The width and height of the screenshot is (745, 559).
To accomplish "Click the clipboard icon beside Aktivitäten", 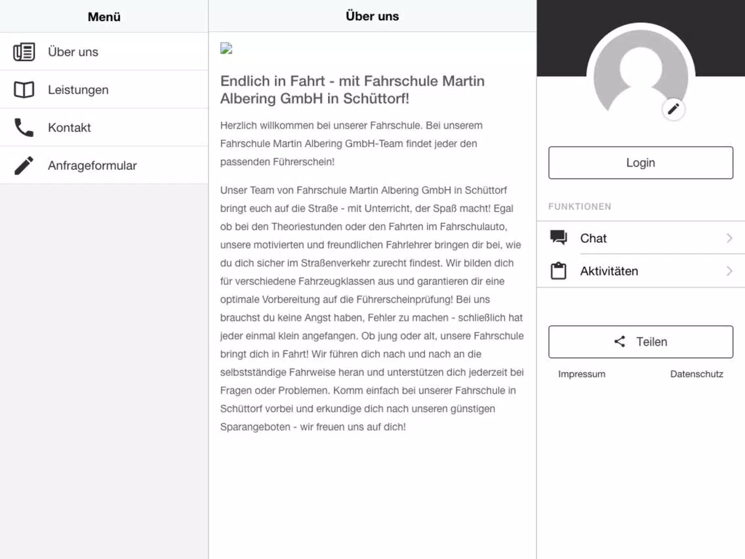I will 558,270.
